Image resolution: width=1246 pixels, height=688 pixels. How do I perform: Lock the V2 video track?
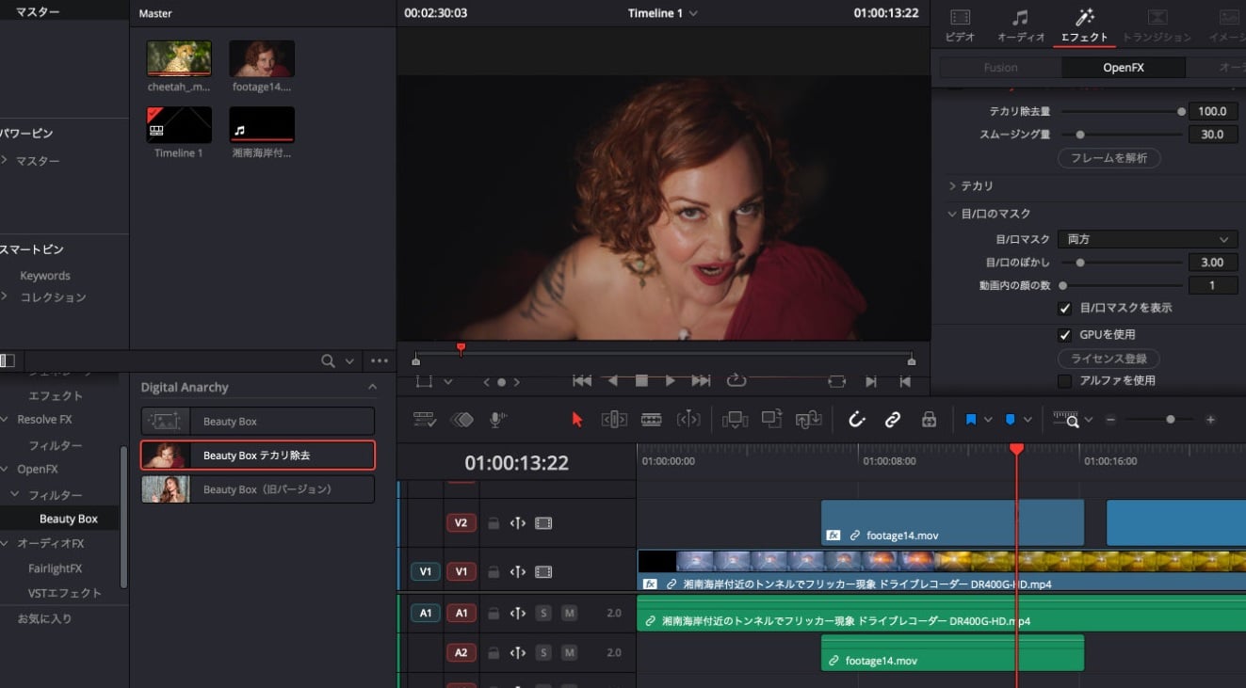tap(494, 523)
